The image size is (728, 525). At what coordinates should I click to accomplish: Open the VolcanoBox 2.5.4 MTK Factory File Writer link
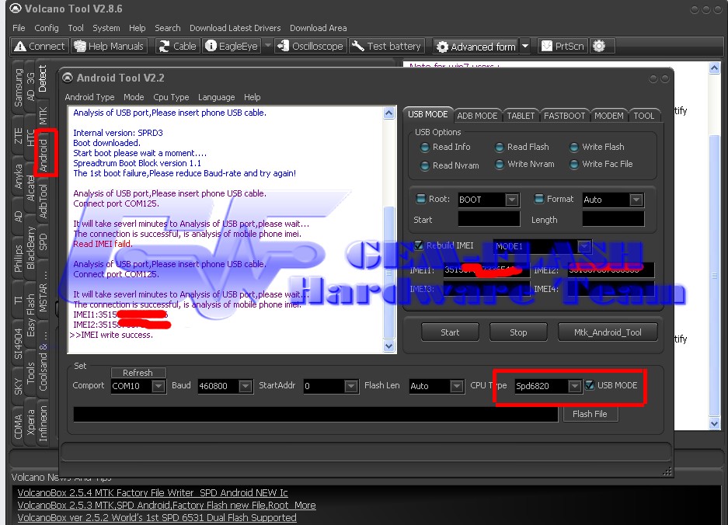pos(153,492)
